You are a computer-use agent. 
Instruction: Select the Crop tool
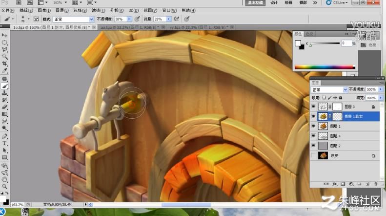pyautogui.click(x=4, y=64)
